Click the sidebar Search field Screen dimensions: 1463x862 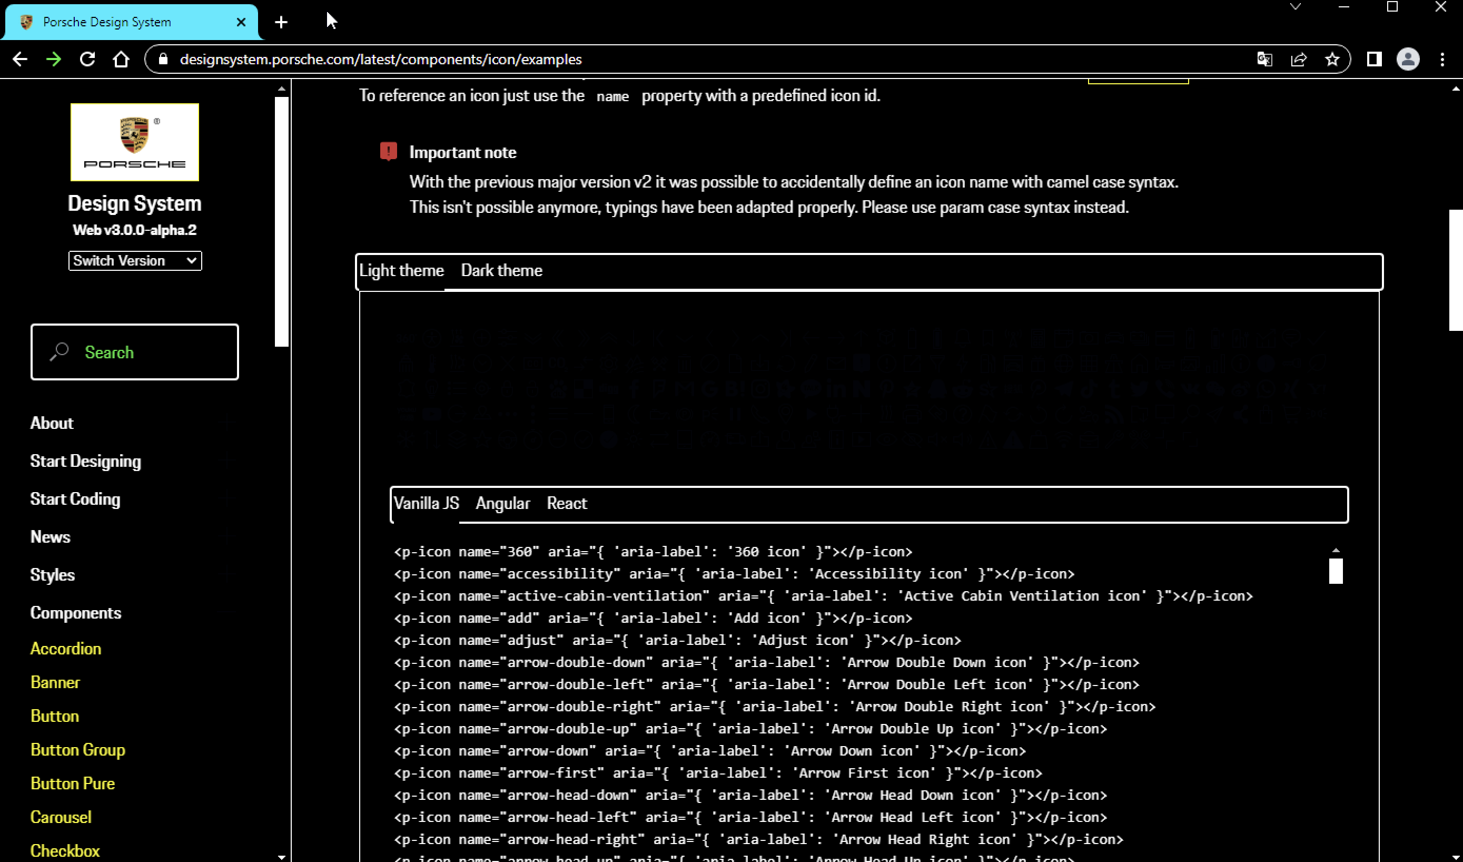(x=135, y=352)
